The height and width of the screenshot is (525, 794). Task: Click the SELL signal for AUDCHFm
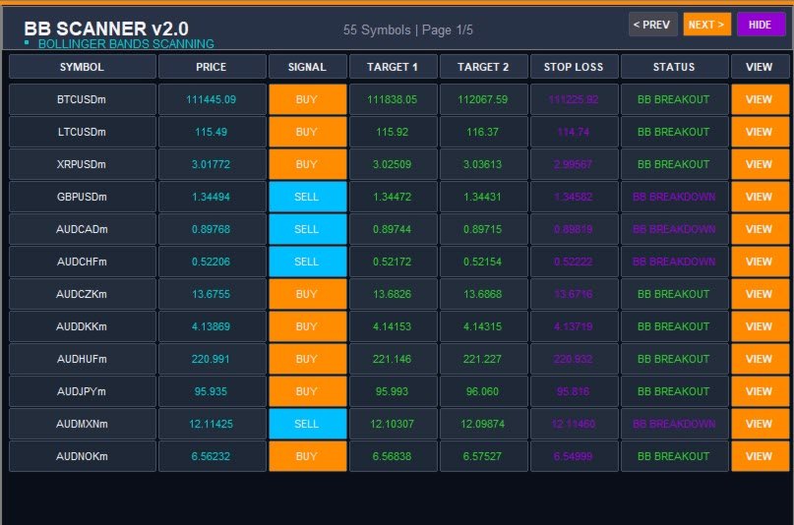point(308,261)
